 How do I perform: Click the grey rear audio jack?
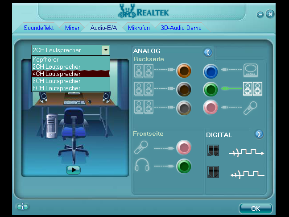pos(184,108)
